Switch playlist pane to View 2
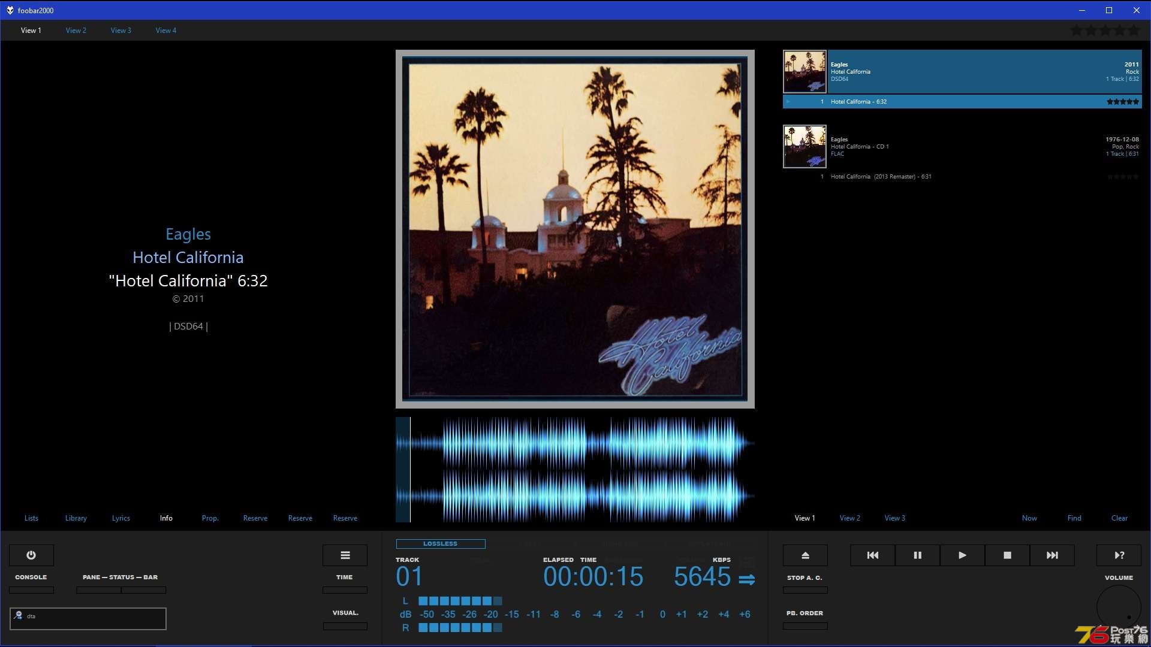This screenshot has height=647, width=1151. (850, 518)
